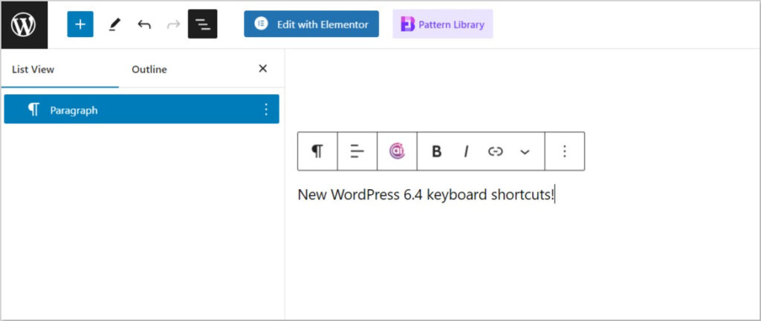Image resolution: width=761 pixels, height=321 pixels.
Task: Click into the paragraph text 'New WordPress 6.4 keyboard shortcuts!'
Action: click(426, 195)
